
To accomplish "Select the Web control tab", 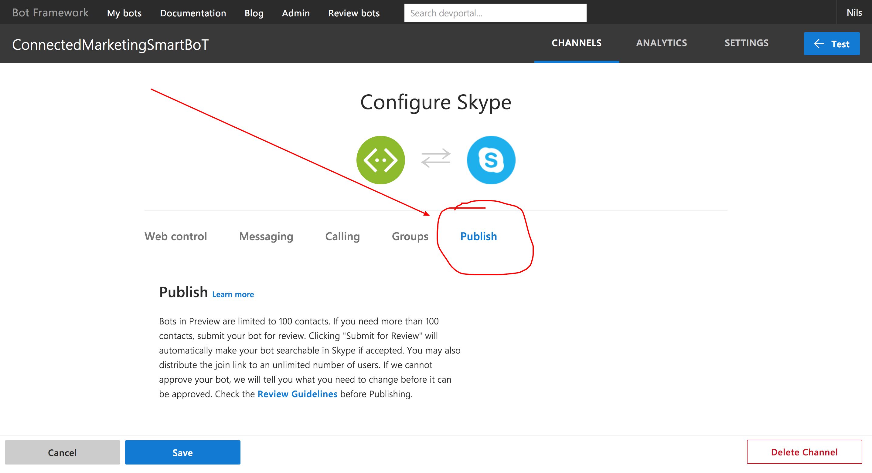I will point(176,236).
